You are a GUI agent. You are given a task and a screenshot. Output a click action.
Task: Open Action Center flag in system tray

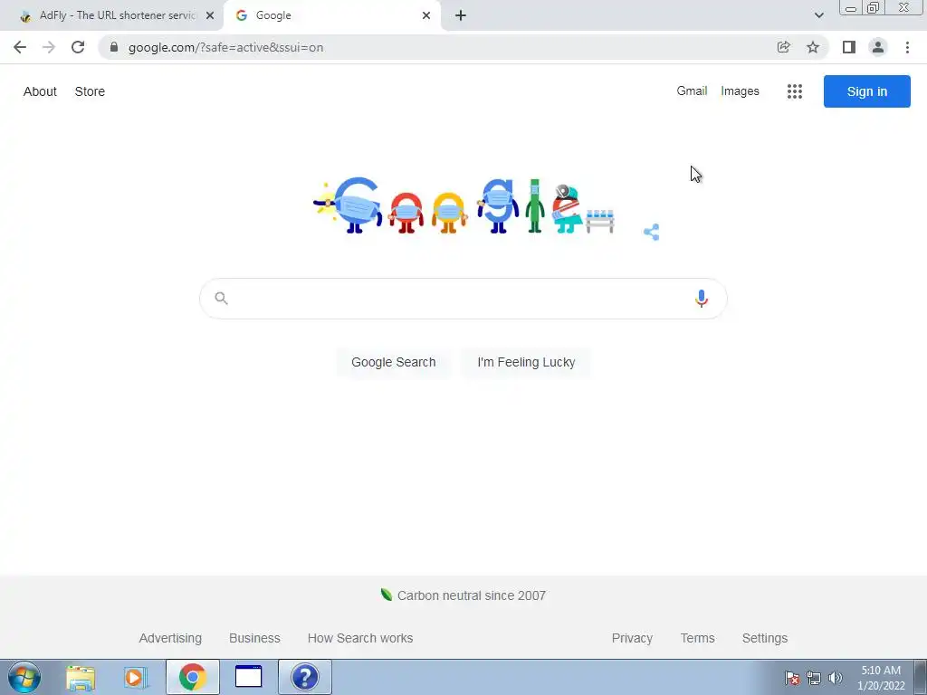click(792, 678)
